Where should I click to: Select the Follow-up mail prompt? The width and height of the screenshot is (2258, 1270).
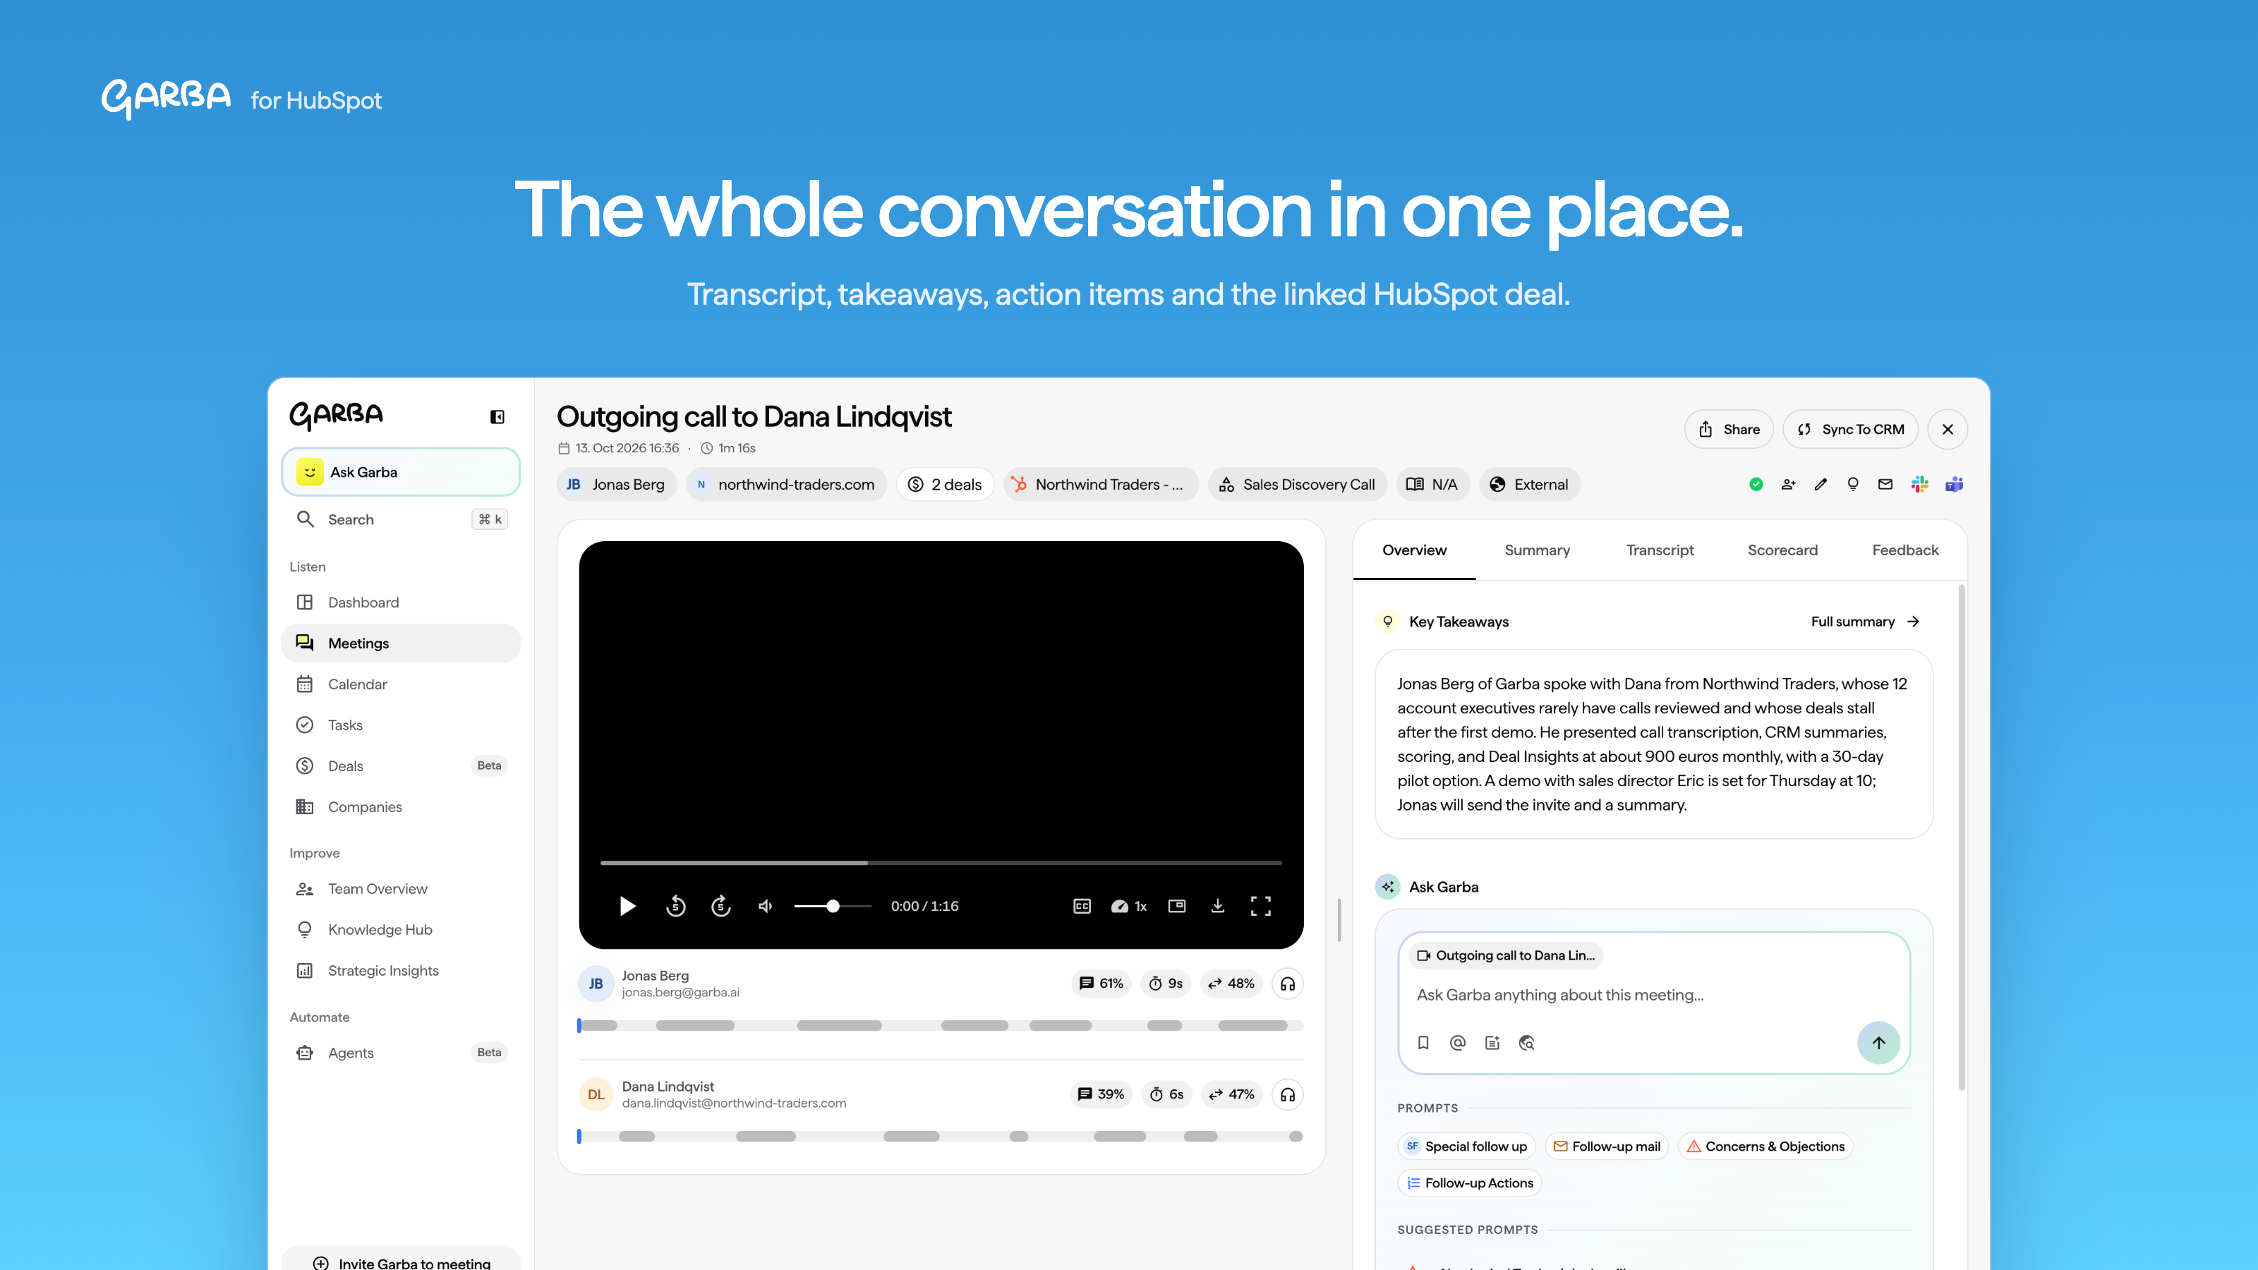click(1607, 1146)
